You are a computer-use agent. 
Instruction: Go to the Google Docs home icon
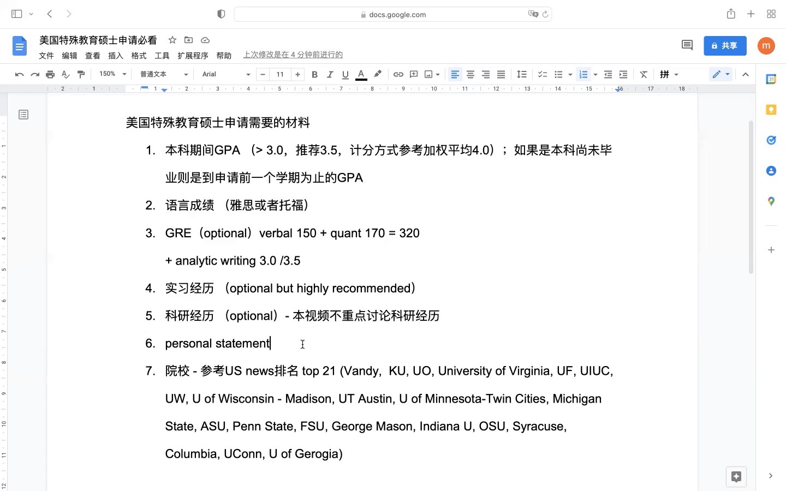(20, 46)
